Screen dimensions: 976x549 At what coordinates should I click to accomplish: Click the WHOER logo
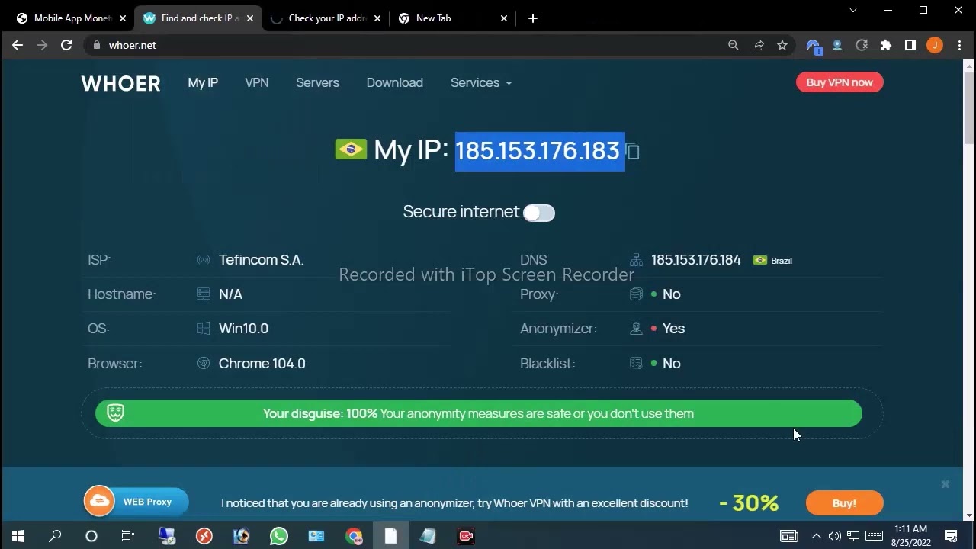click(x=120, y=83)
